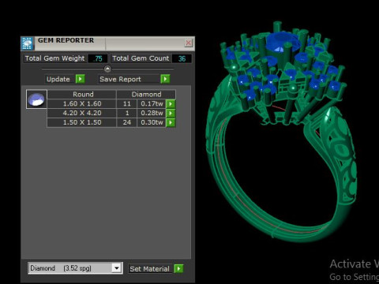Collapse panel with the round up-arrow handle
The width and height of the screenshot is (379, 284).
tap(107, 69)
